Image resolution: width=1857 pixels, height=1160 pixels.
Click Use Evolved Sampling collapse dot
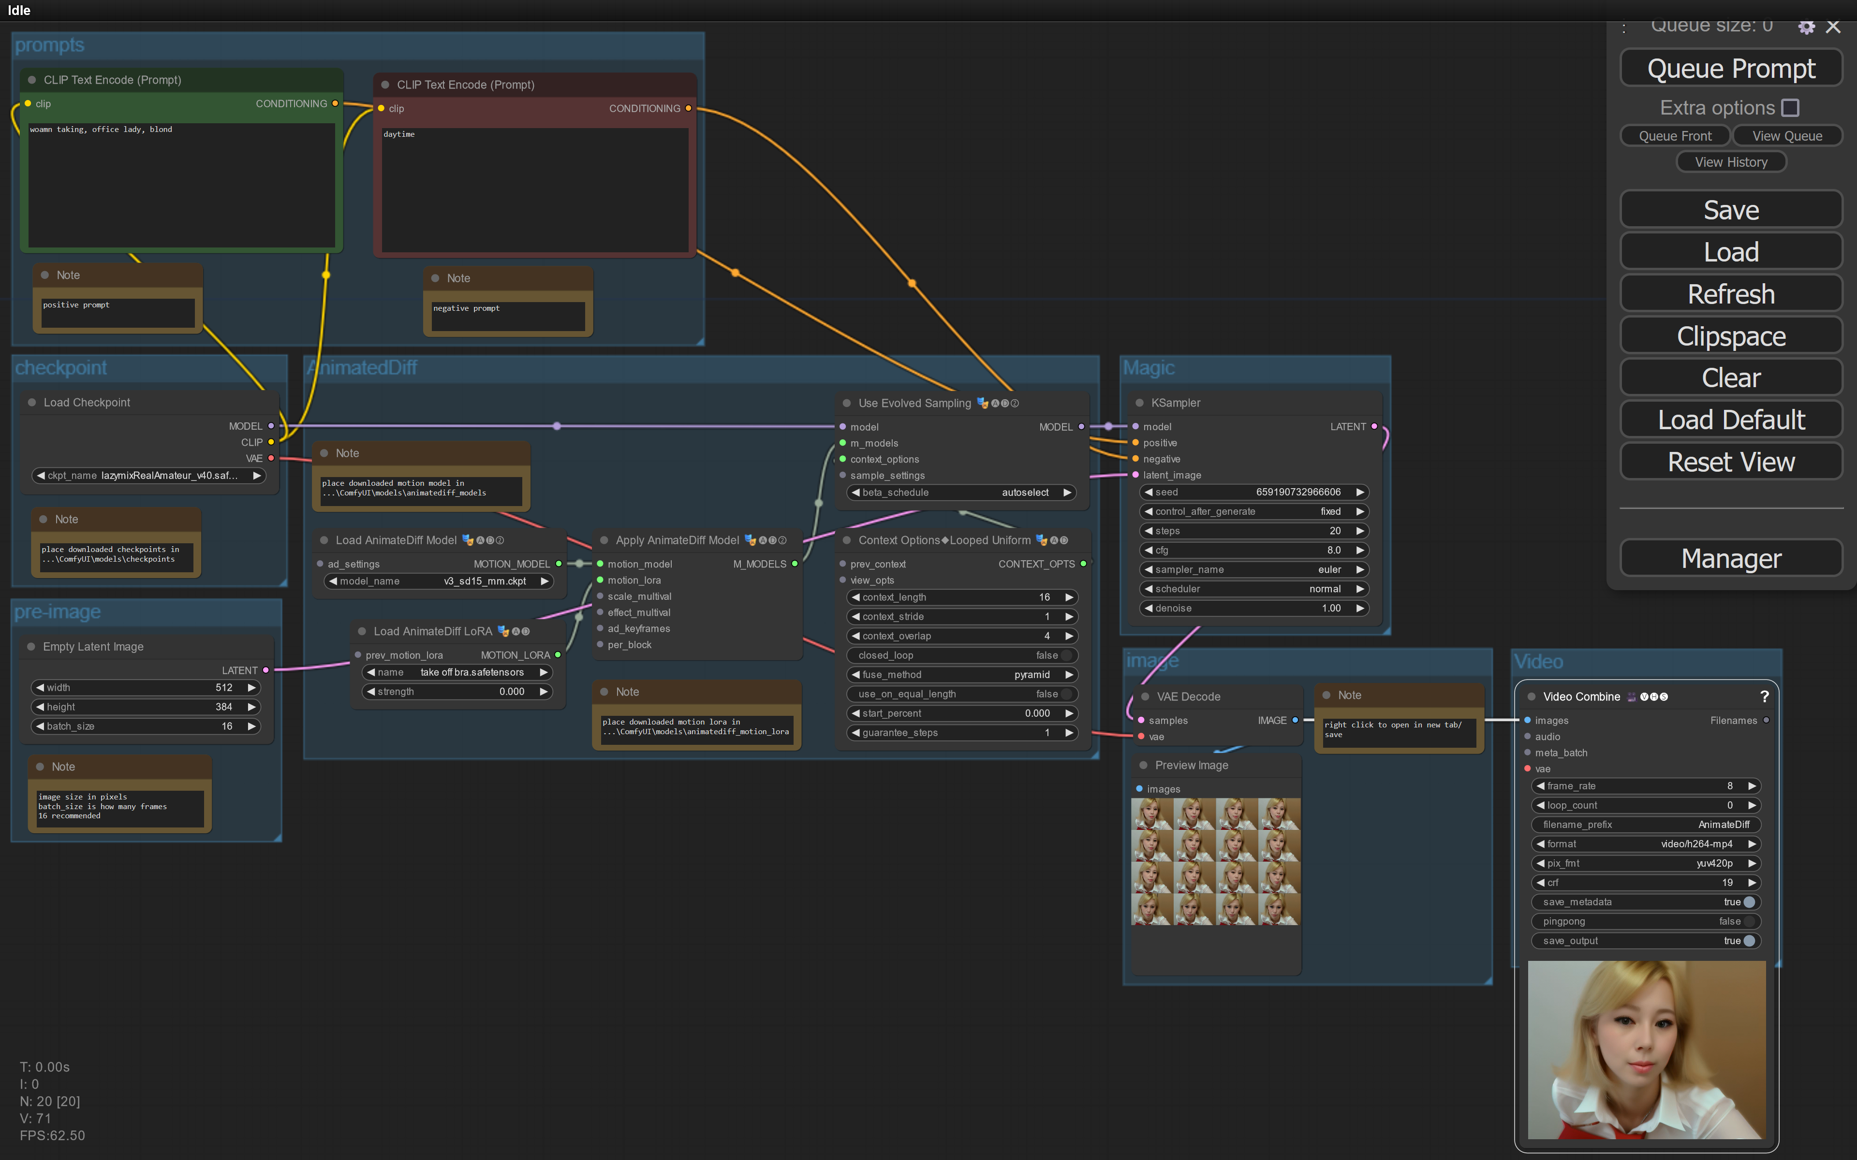(x=846, y=403)
